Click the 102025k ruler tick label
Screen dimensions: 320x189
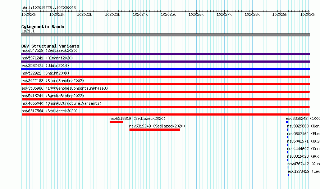coord(168,14)
